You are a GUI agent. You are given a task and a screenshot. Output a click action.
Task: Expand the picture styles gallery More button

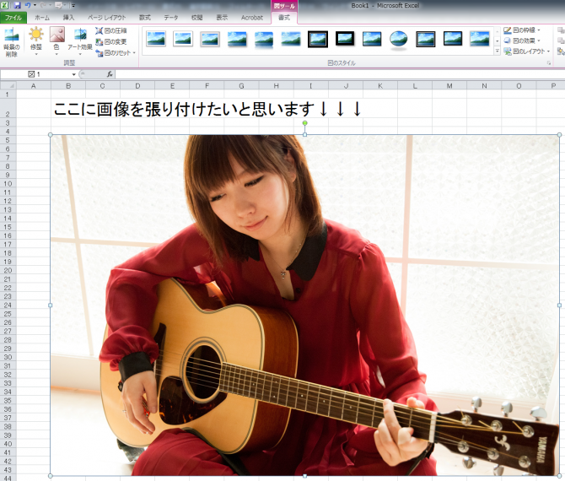pyautogui.click(x=497, y=51)
